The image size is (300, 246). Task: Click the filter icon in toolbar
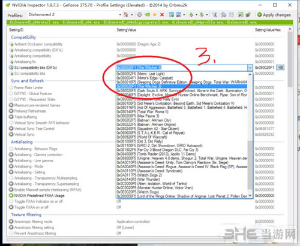pos(215,14)
